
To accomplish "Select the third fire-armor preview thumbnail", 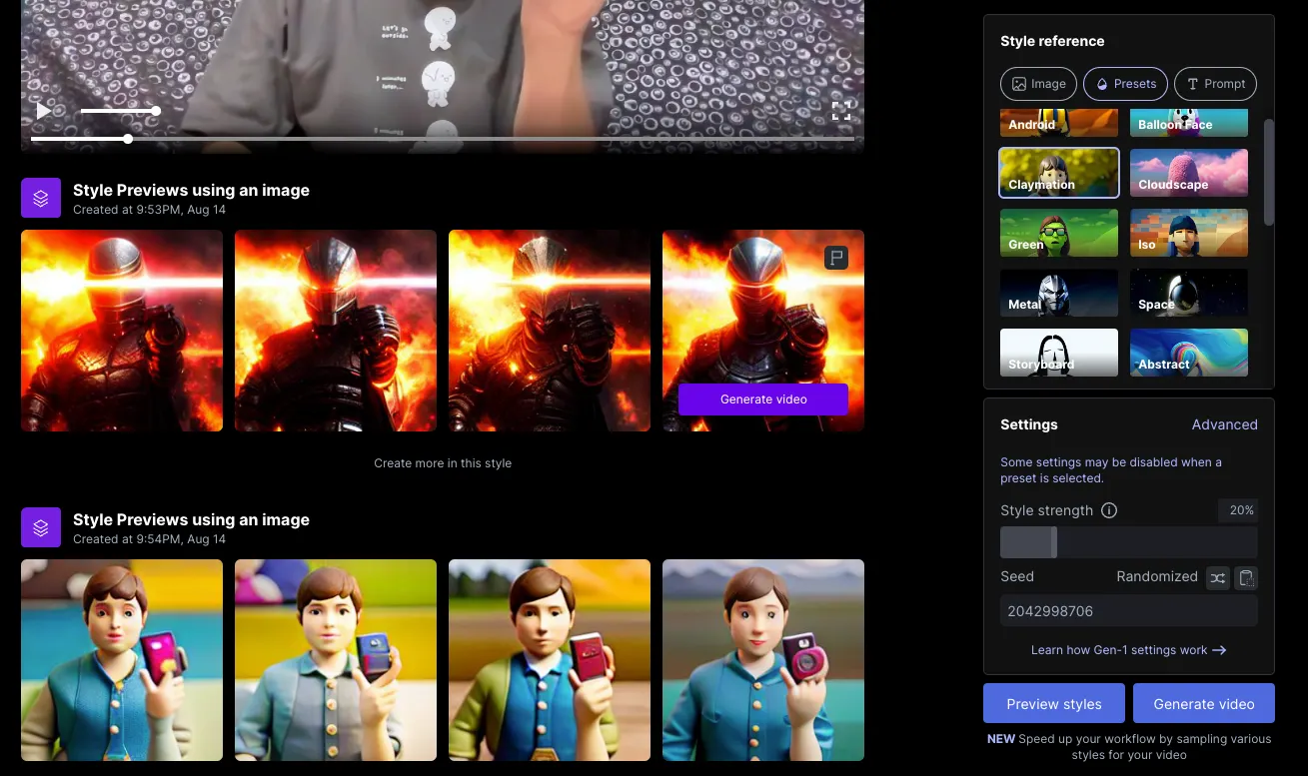I will [550, 331].
